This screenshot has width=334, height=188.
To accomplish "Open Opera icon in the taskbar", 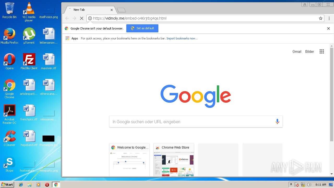I will tap(47, 185).
